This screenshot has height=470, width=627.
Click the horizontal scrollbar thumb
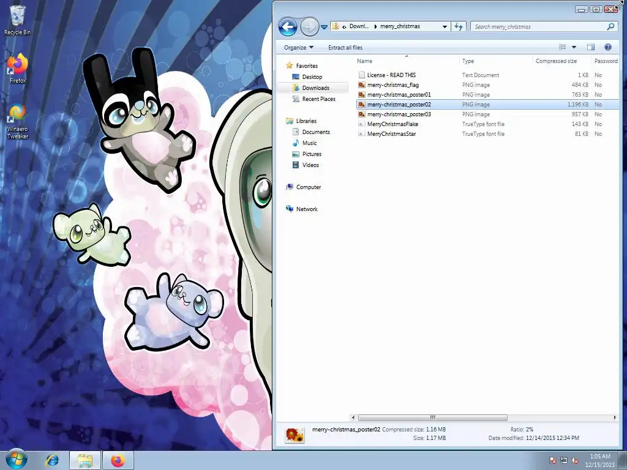pyautogui.click(x=433, y=417)
